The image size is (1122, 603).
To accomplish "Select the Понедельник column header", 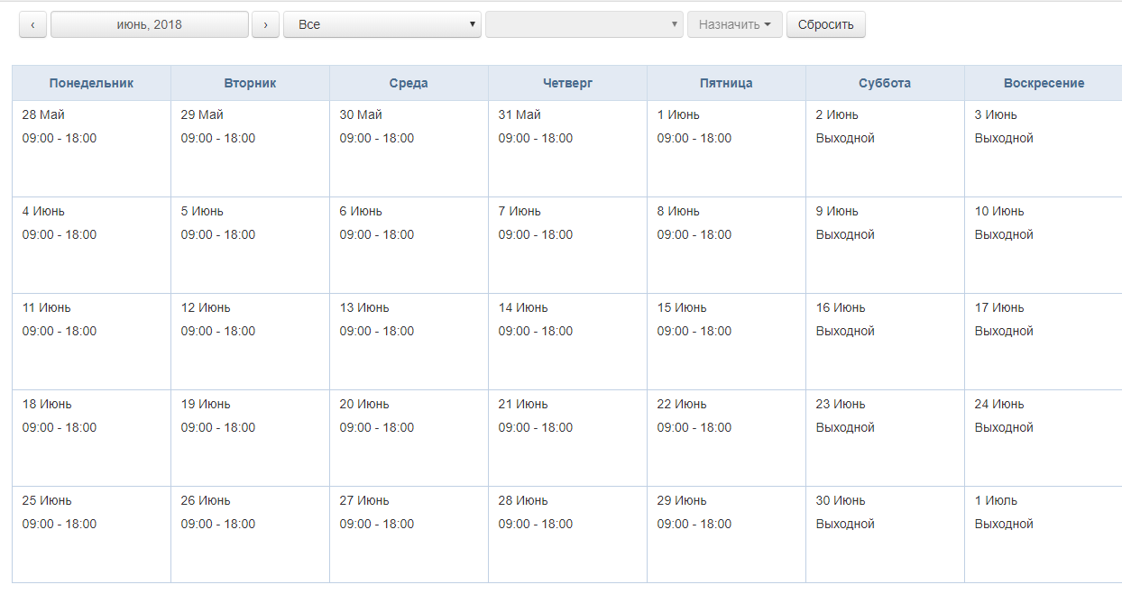I will [x=91, y=83].
